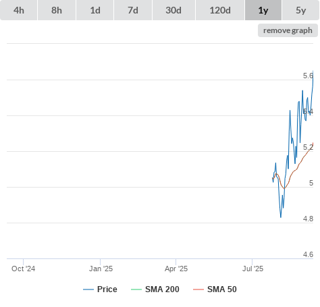Switch chart to 120d range

220,10
